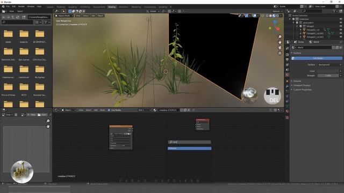The image size is (344, 193).
Task: Click the file browser path field
Action: pyautogui.click(x=39, y=17)
